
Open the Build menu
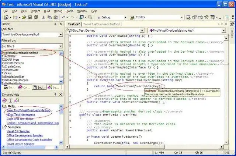47,11
